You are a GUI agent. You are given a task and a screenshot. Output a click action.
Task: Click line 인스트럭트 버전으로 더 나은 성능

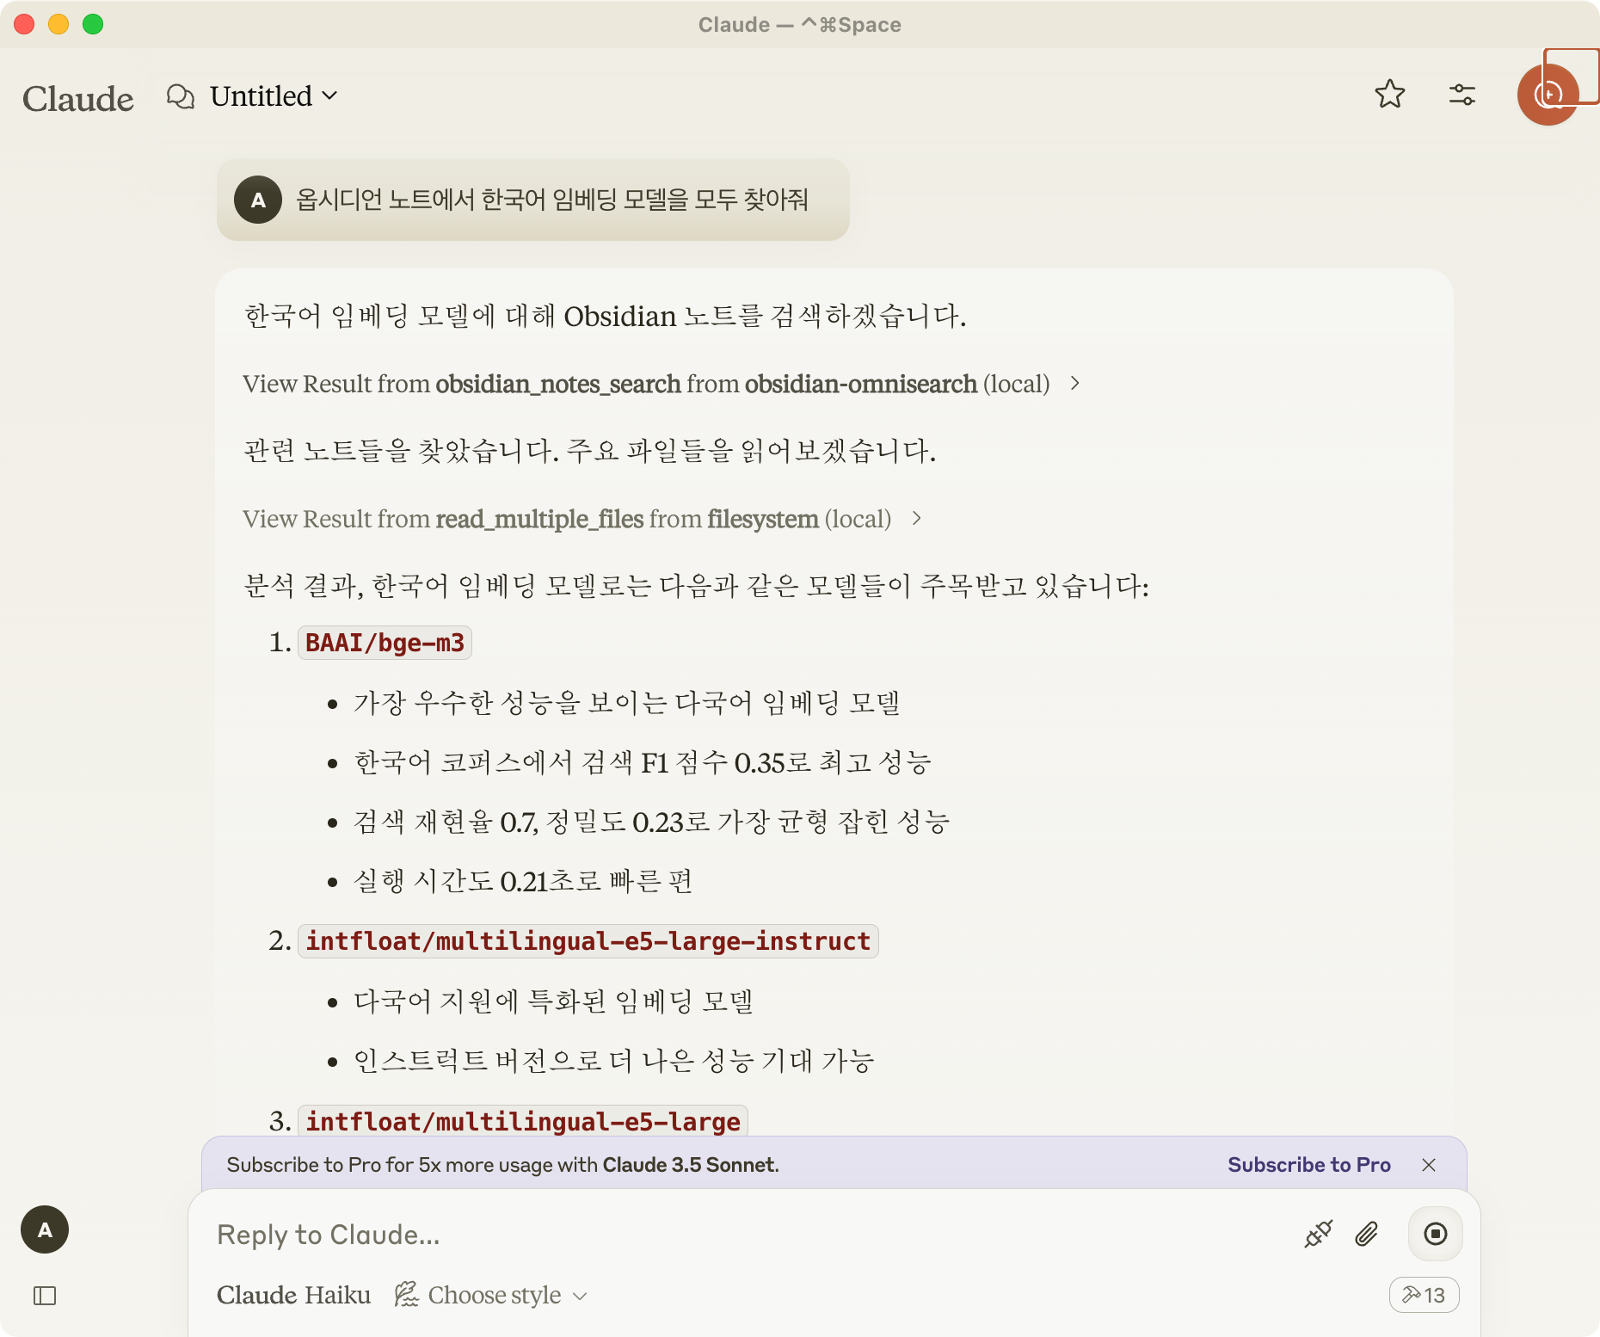click(x=614, y=1060)
